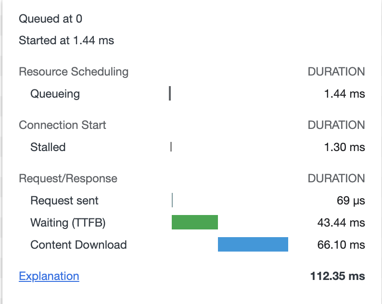This screenshot has width=382, height=304.
Task: Select the Queueing timing bar marker
Action: coord(170,93)
